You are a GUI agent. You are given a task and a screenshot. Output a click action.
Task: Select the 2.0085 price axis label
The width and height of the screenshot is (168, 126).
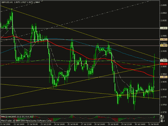164,5
